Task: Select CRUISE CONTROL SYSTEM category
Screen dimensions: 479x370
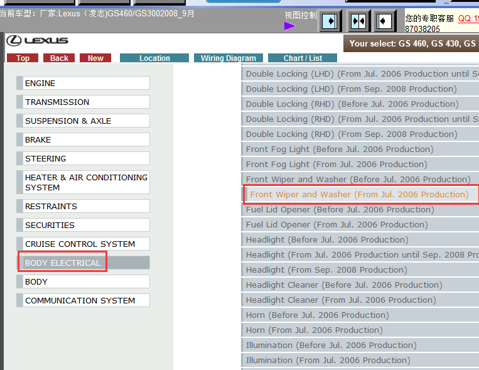Action: point(83,244)
